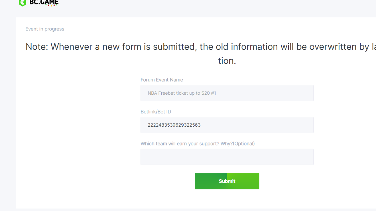This screenshot has width=376, height=211.
Task: Click the "tion." continuation line of the note
Action: tap(227, 61)
